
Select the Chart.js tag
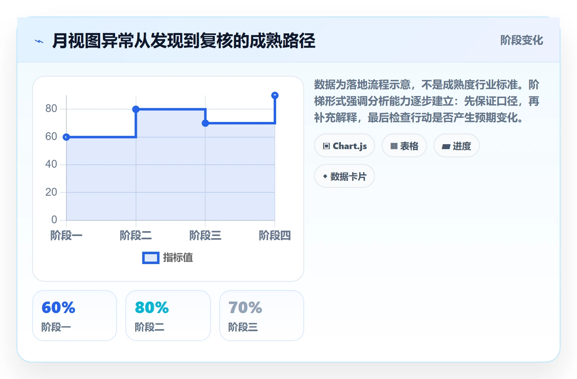345,146
